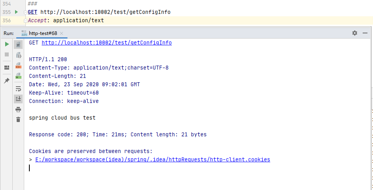Run the GET request from line 355 gutter
Image resolution: width=373 pixels, height=190 pixels.
pos(16,12)
